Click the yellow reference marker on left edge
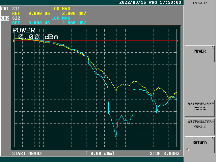This screenshot has height=162, width=216. point(14,40)
